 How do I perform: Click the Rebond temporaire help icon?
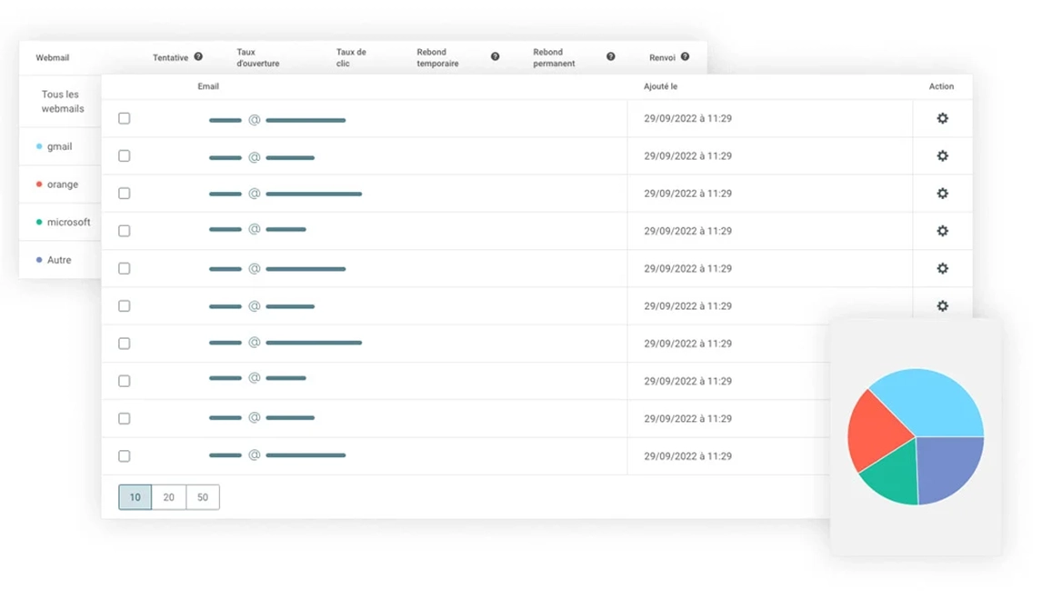pos(496,57)
